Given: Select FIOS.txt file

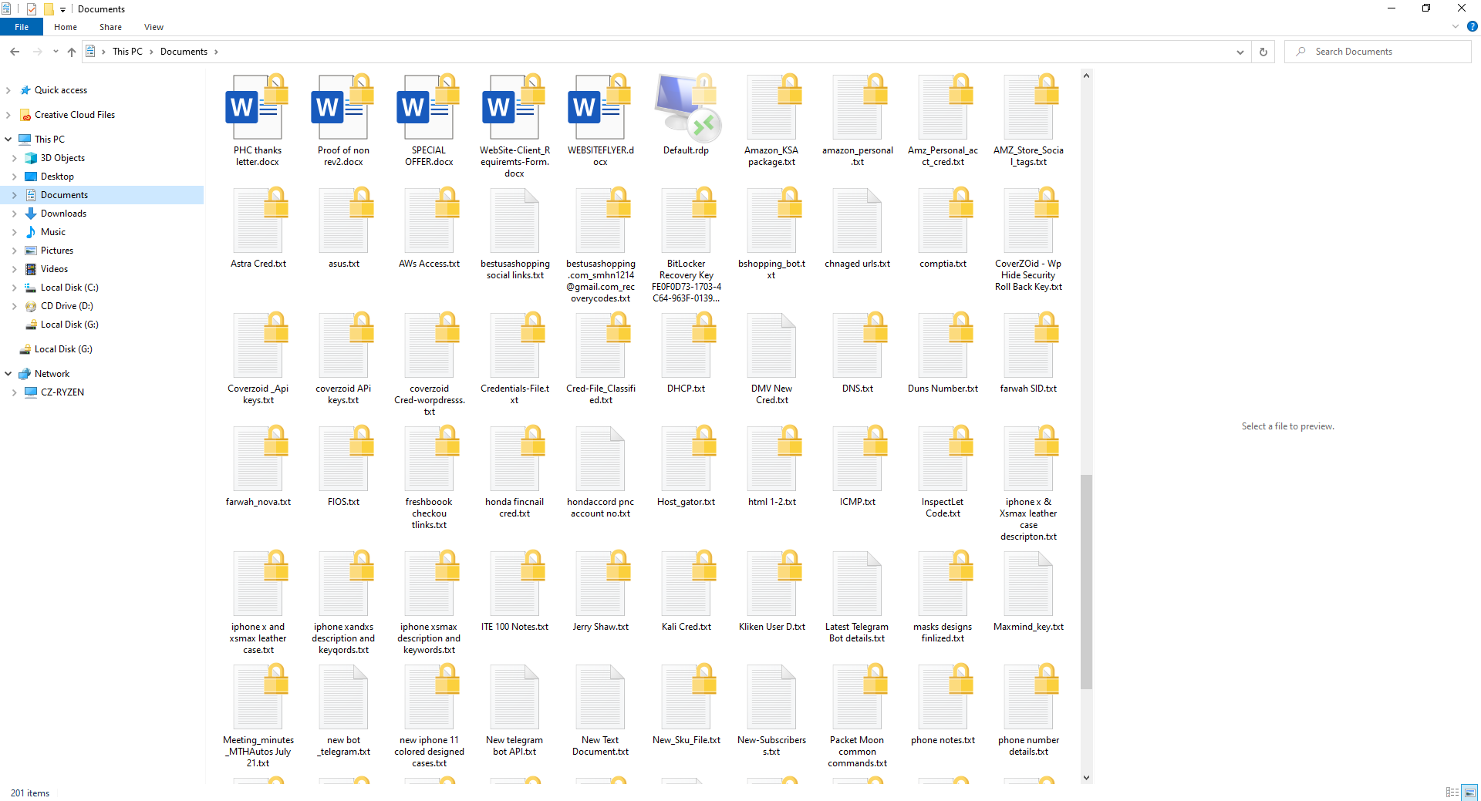Looking at the screenshot, I should 343,466.
